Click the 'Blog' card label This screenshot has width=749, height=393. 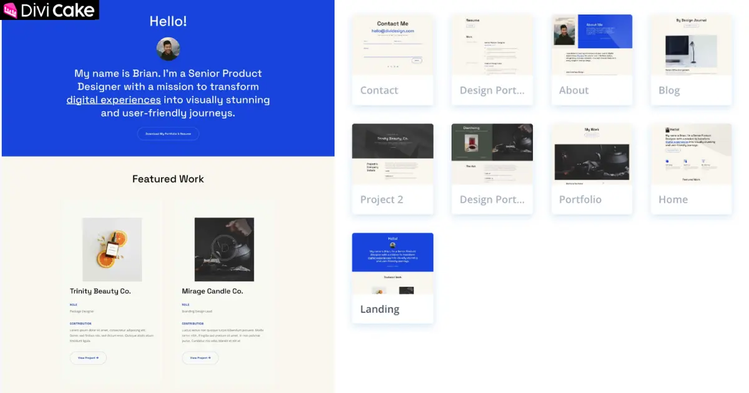(669, 90)
